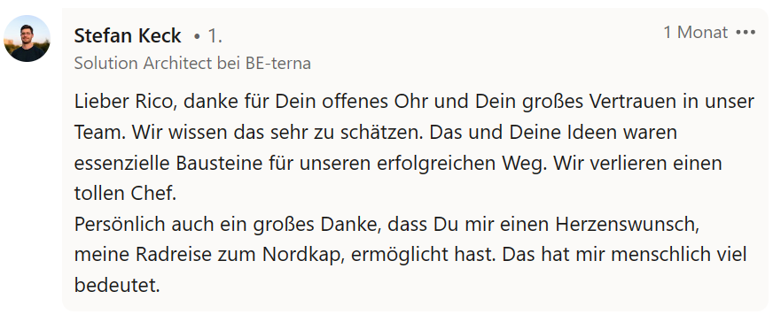
Task: Open the Stefan Keck name link
Action: [128, 35]
